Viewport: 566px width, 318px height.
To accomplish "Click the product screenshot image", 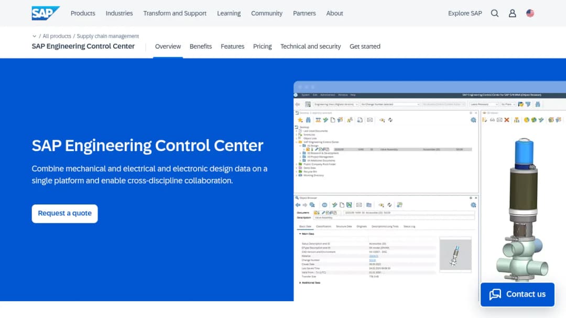I will [x=430, y=191].
